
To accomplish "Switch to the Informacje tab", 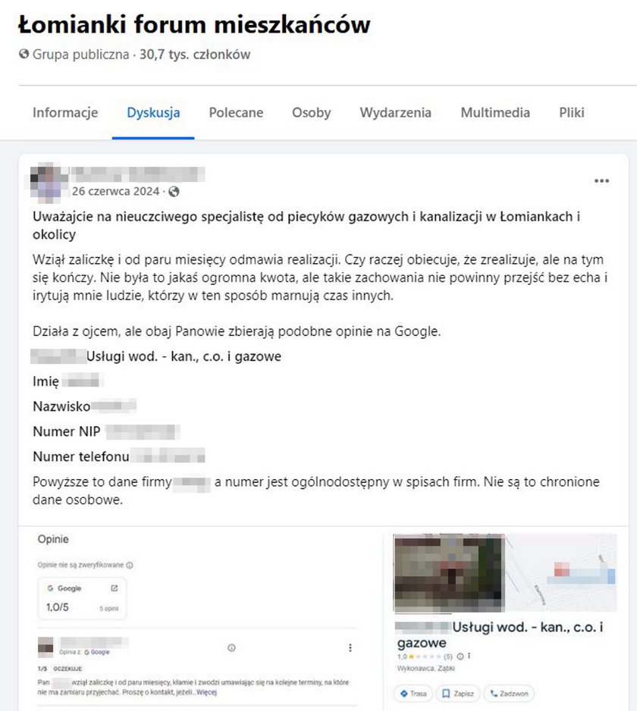I will click(65, 112).
